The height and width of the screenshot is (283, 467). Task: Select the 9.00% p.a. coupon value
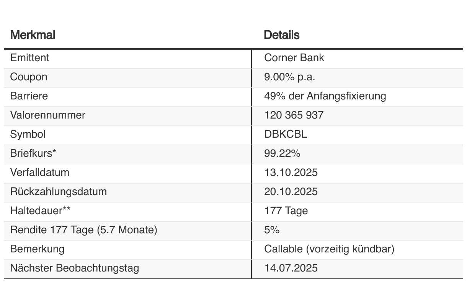289,77
